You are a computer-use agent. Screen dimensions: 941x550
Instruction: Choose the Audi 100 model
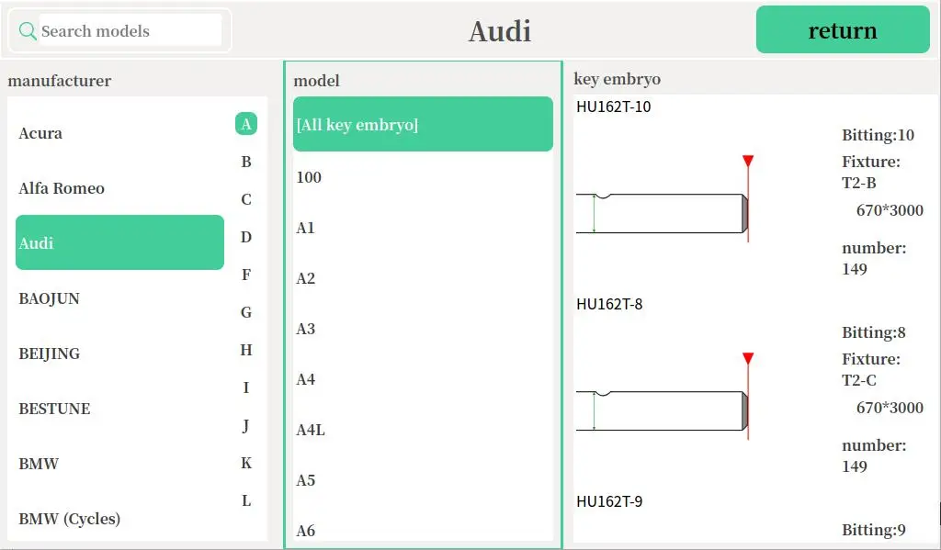tap(309, 177)
